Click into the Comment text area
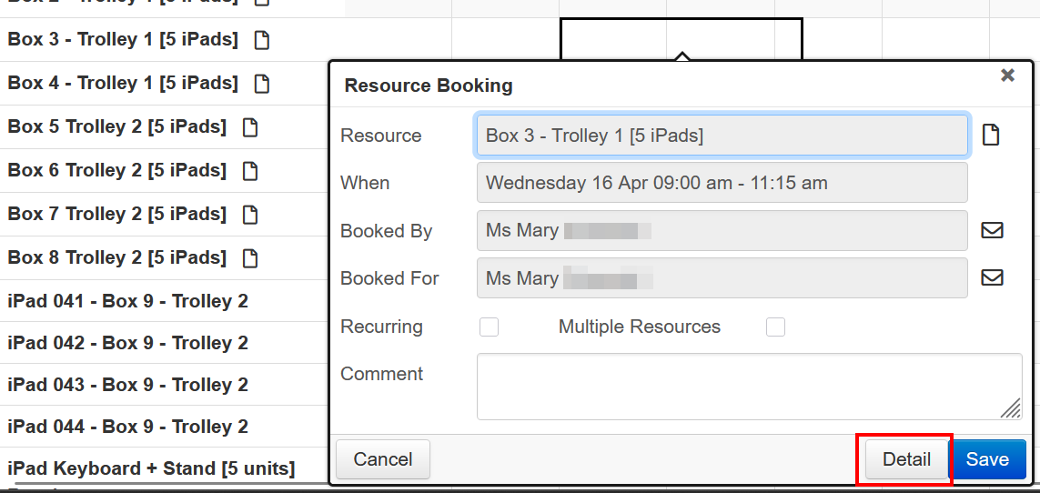1040x493 pixels. pyautogui.click(x=748, y=387)
